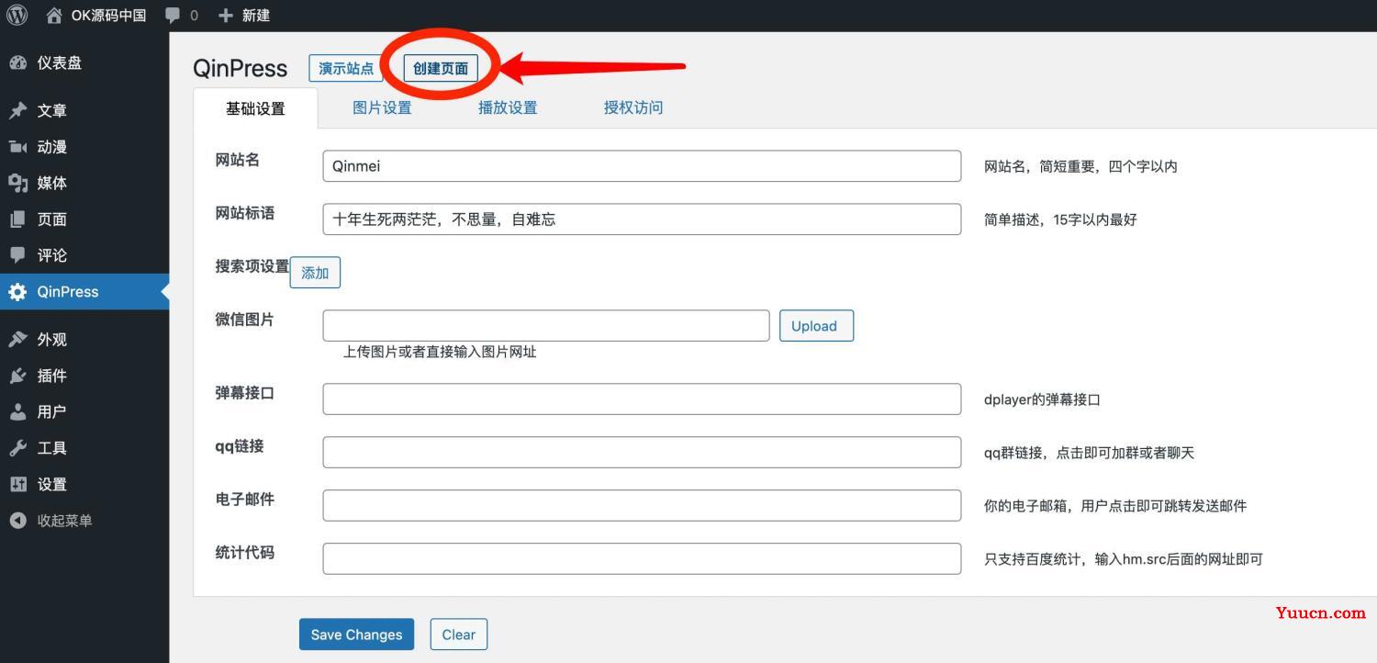Click the plus icon beside 新建
Screen dimensions: 1377x663
(226, 16)
